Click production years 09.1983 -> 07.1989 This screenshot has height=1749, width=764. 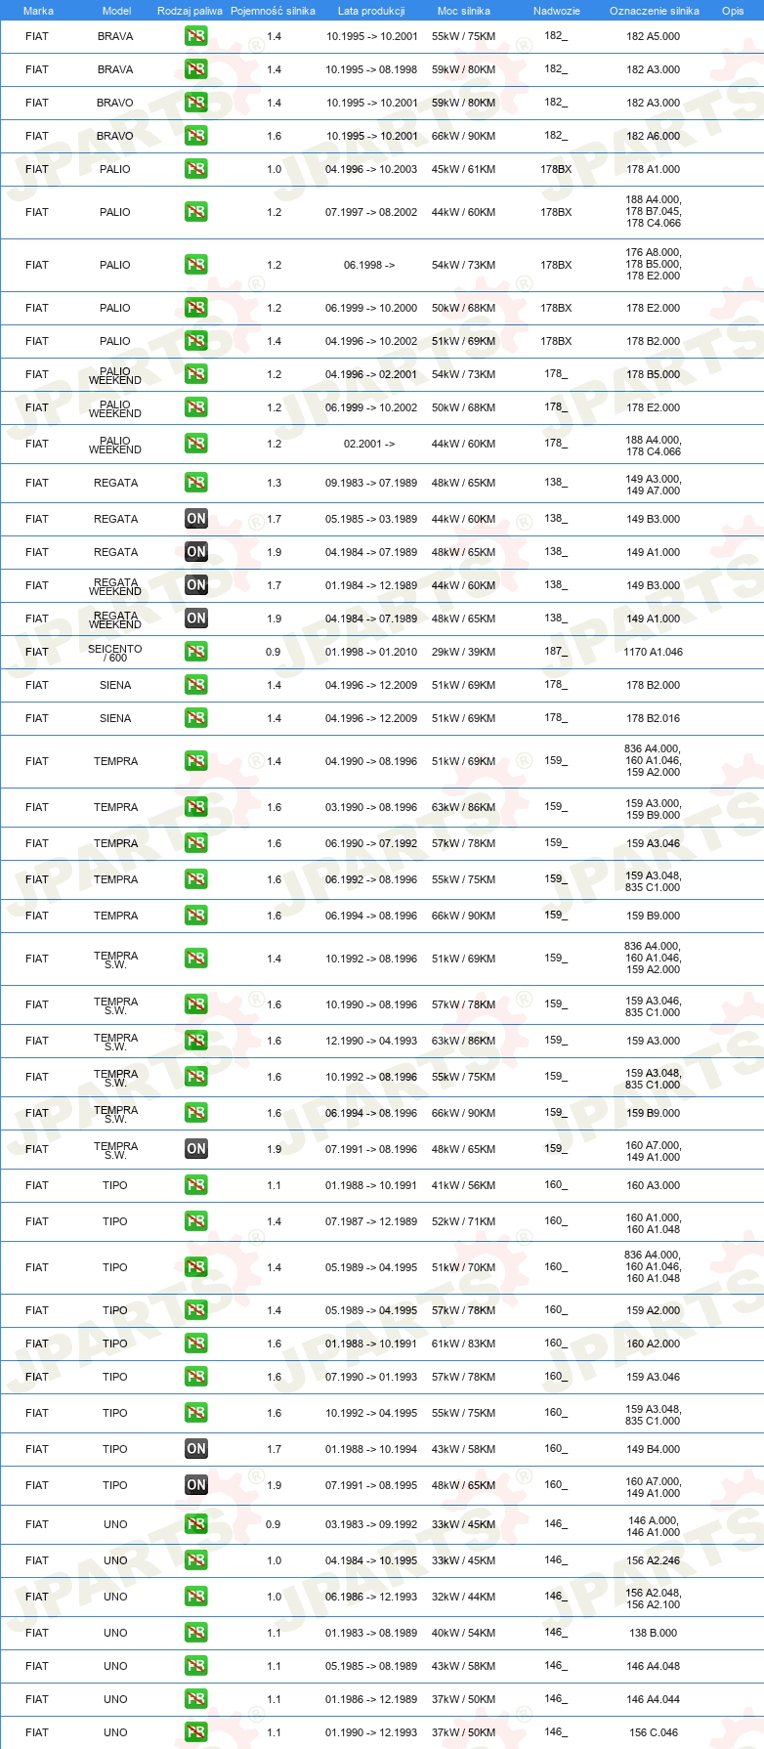coord(371,483)
